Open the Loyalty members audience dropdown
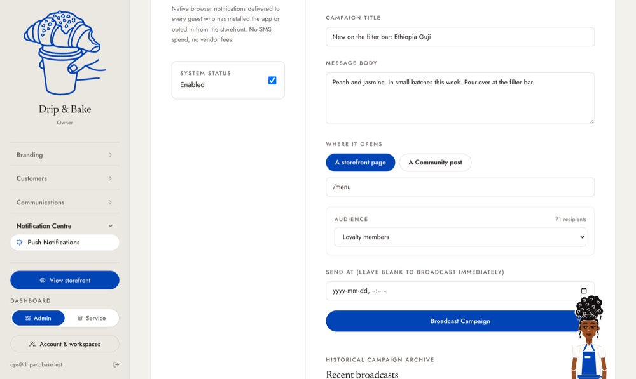The height and width of the screenshot is (379, 636). tap(460, 237)
